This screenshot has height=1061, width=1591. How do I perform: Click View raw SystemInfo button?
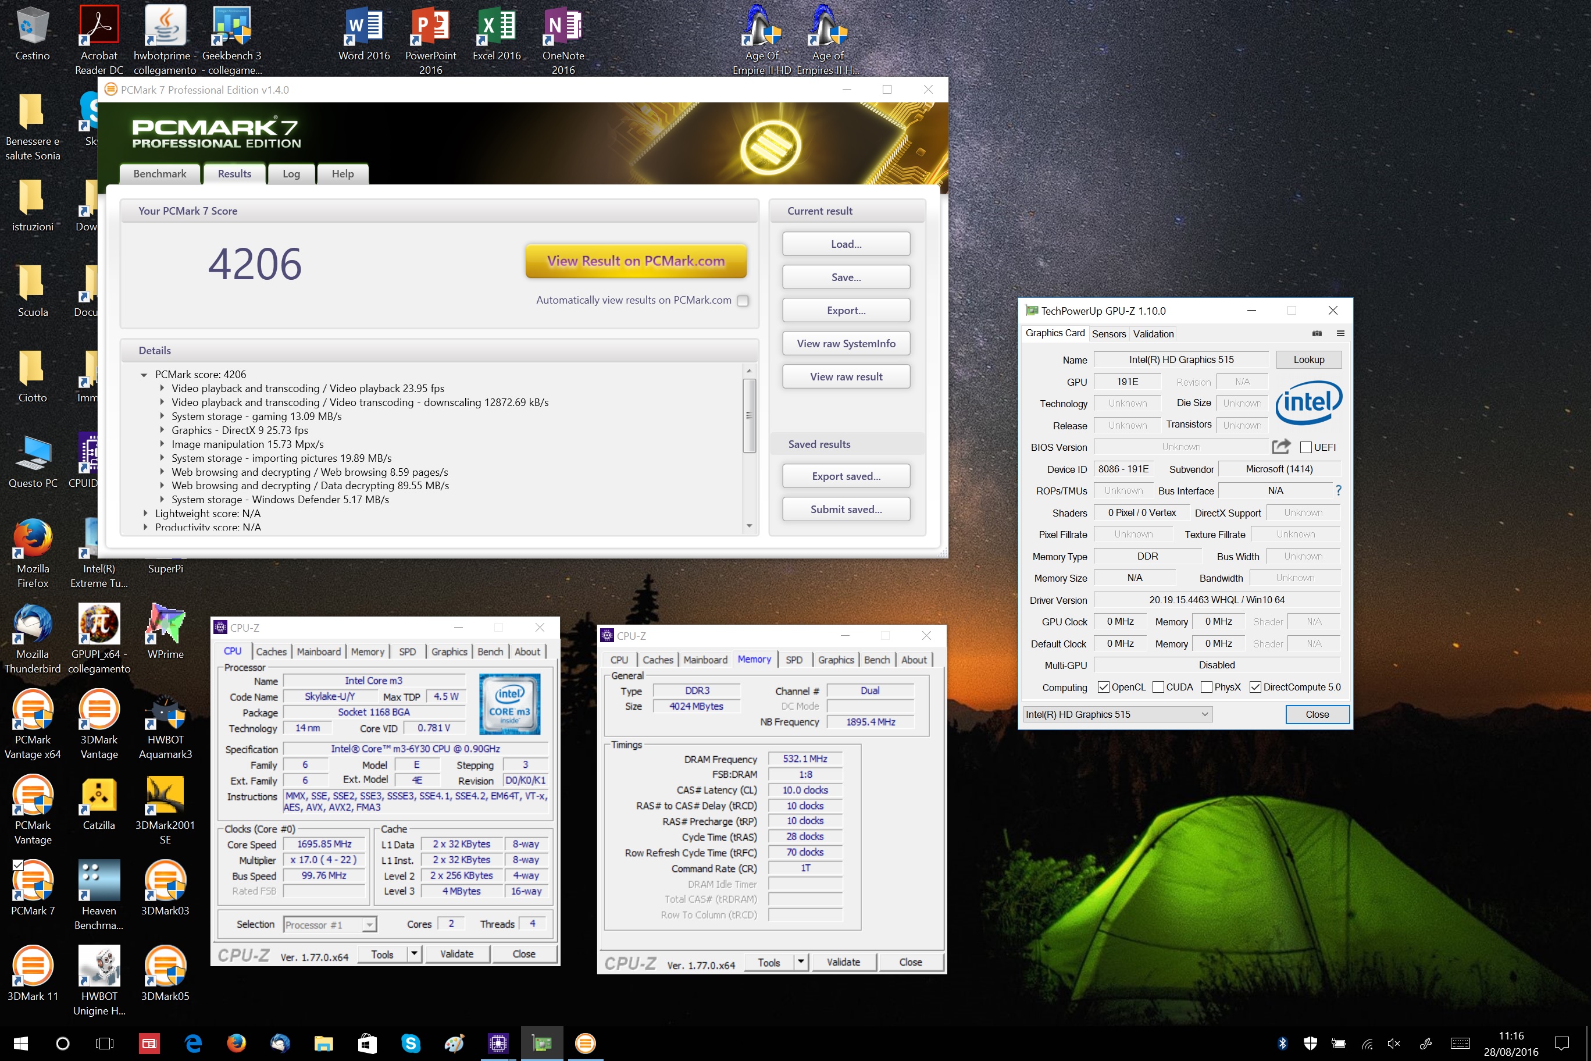pos(846,344)
